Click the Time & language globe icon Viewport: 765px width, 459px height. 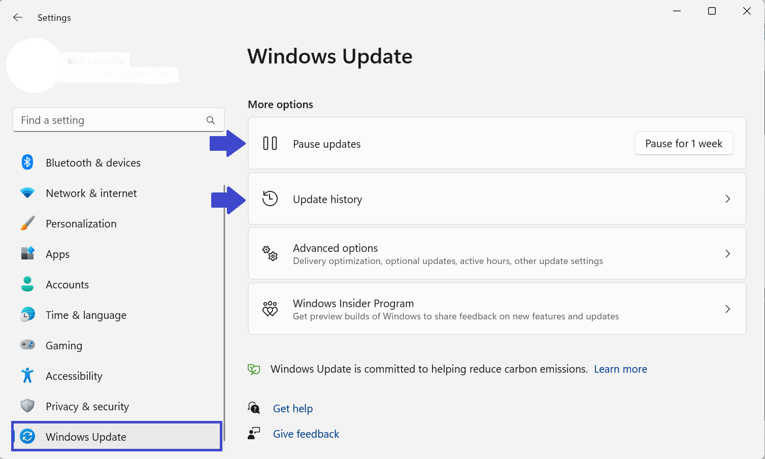click(27, 315)
